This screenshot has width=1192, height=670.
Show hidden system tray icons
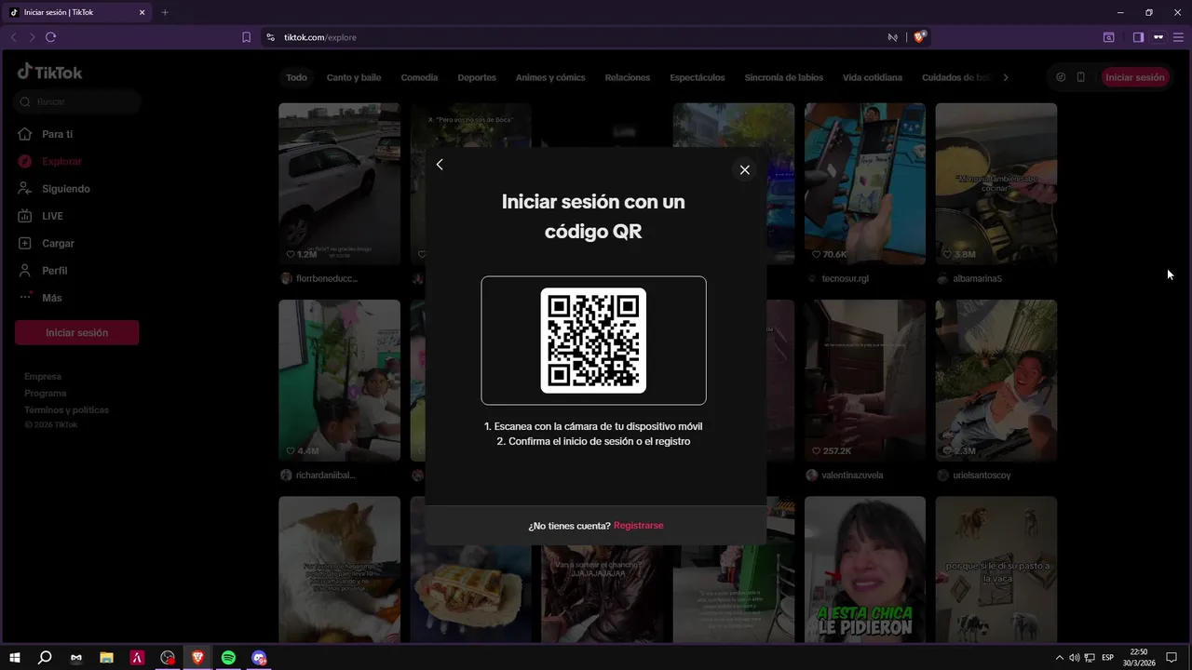(x=1059, y=658)
